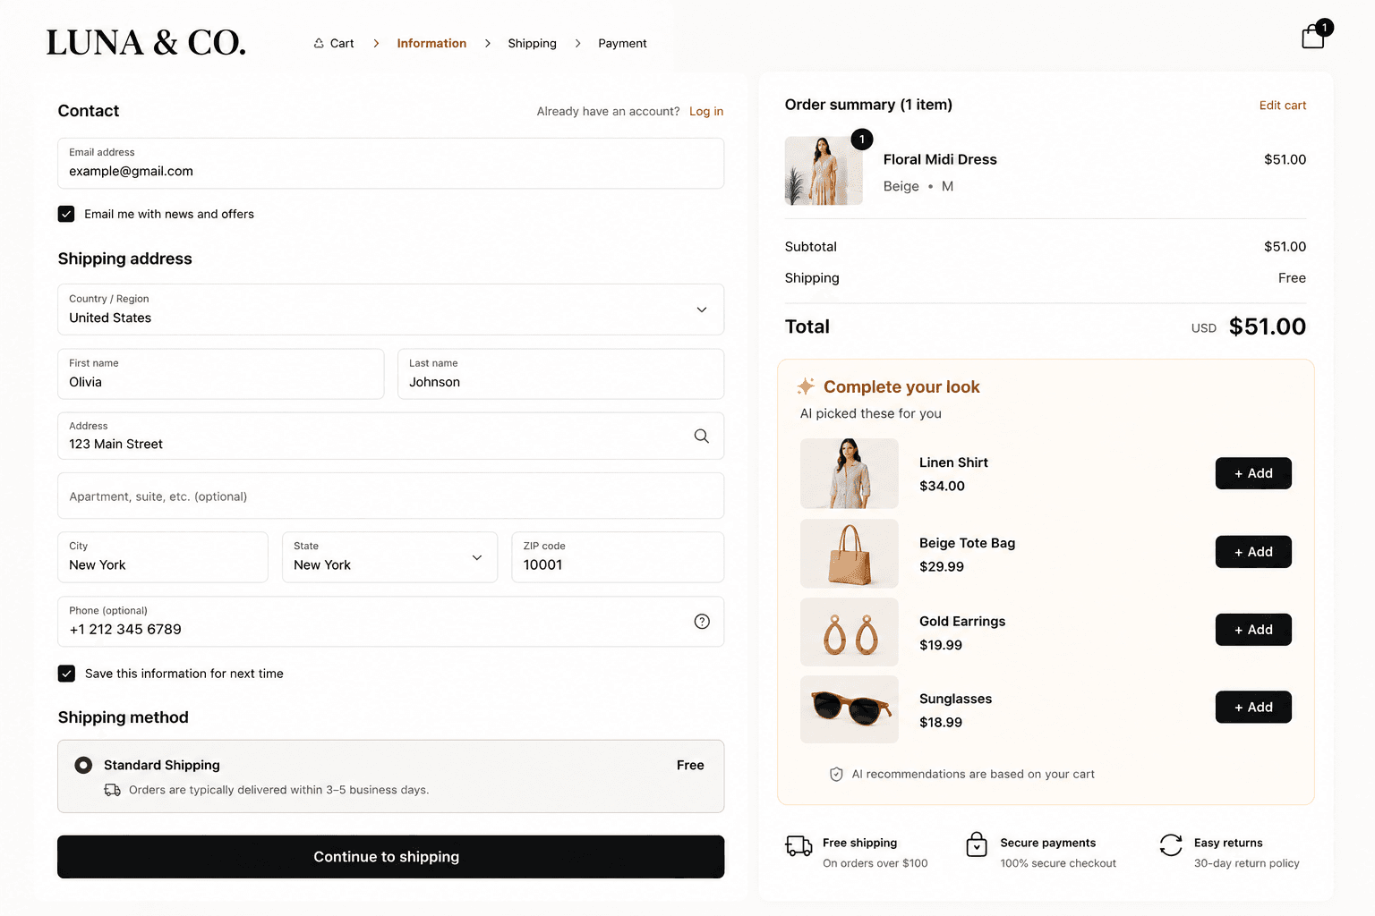Screen dimensions: 1375x916
Task: Click the Last name field
Action: pos(561,374)
